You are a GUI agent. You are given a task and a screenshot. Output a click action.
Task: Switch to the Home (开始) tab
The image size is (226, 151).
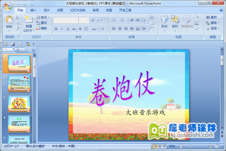20,10
